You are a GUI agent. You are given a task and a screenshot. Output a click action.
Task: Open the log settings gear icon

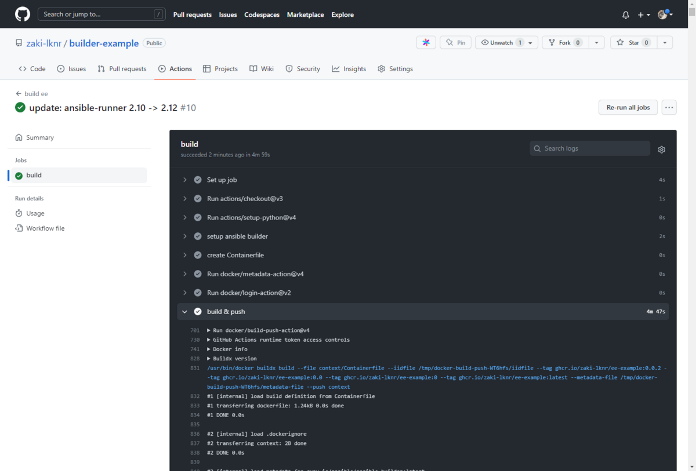661,149
